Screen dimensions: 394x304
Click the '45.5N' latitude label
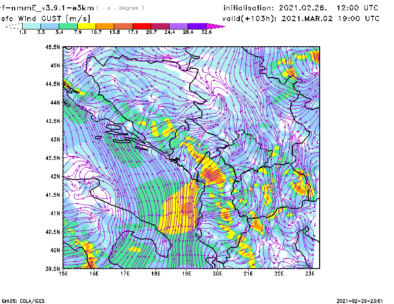(53, 47)
